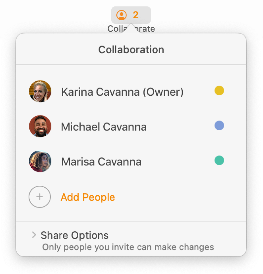Click Michael Cavanna's profile photo
The height and width of the screenshot is (274, 263).
tap(40, 126)
